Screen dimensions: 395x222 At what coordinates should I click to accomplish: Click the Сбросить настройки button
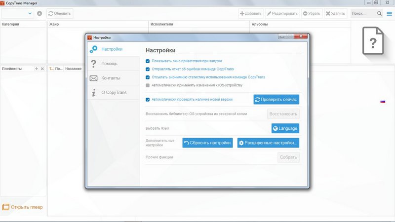coord(207,143)
